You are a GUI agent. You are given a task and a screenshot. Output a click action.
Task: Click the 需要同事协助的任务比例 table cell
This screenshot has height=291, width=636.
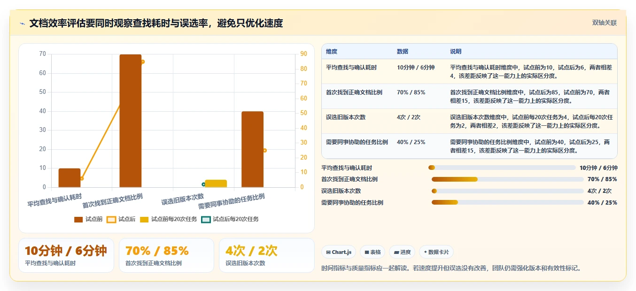click(x=357, y=146)
